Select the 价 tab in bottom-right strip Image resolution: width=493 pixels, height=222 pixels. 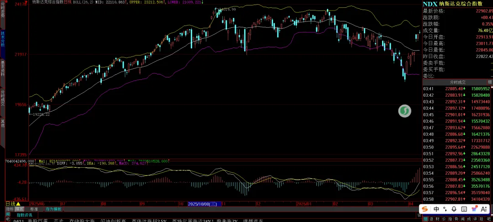(444, 219)
